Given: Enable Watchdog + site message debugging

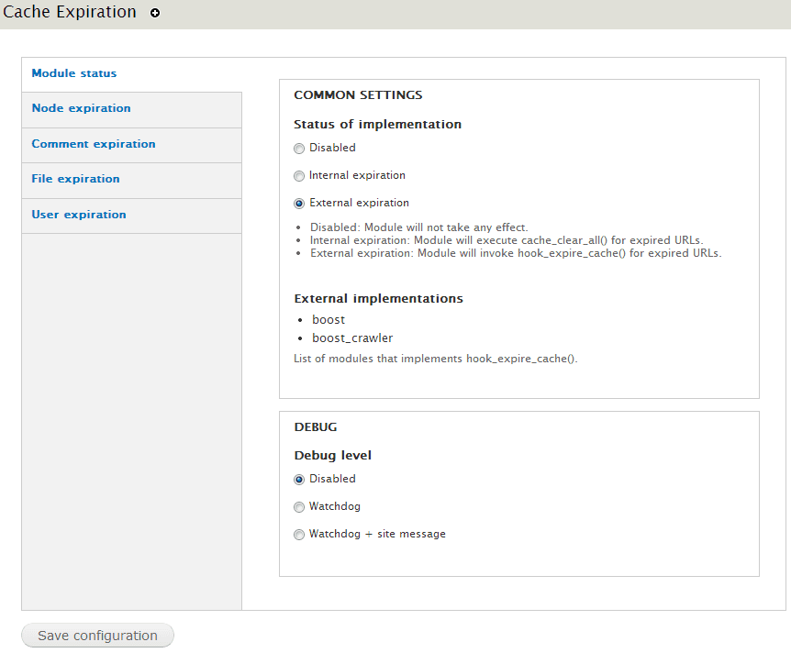Looking at the screenshot, I should [x=299, y=535].
